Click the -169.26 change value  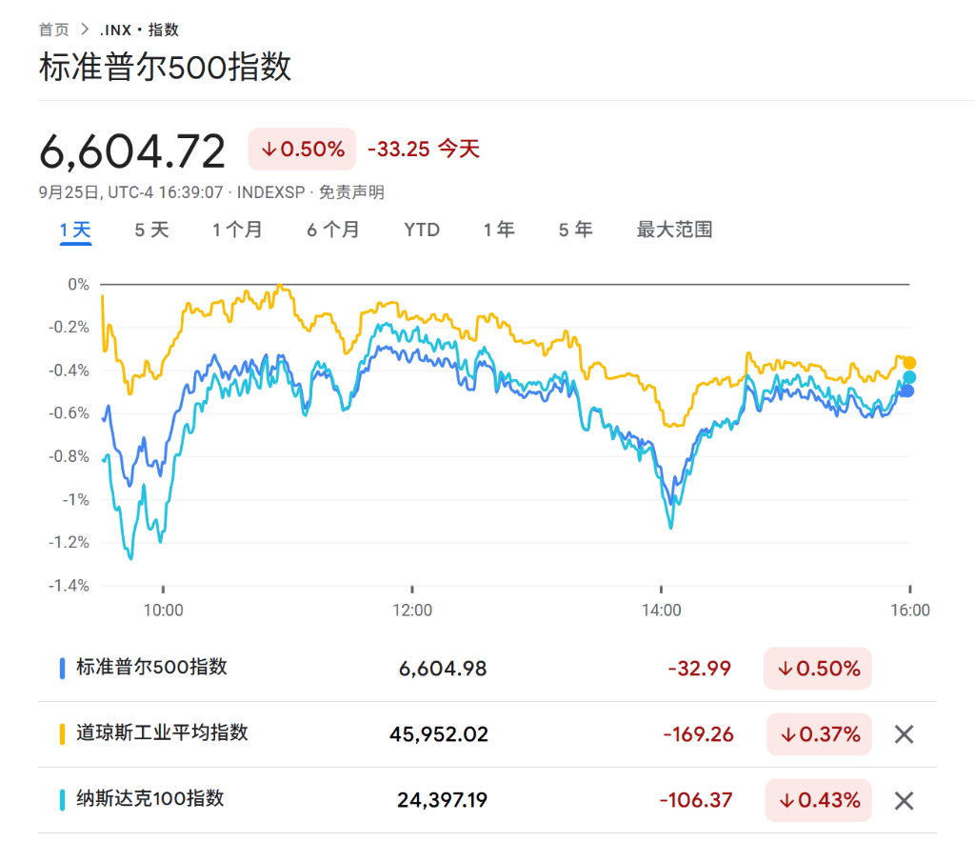[698, 734]
